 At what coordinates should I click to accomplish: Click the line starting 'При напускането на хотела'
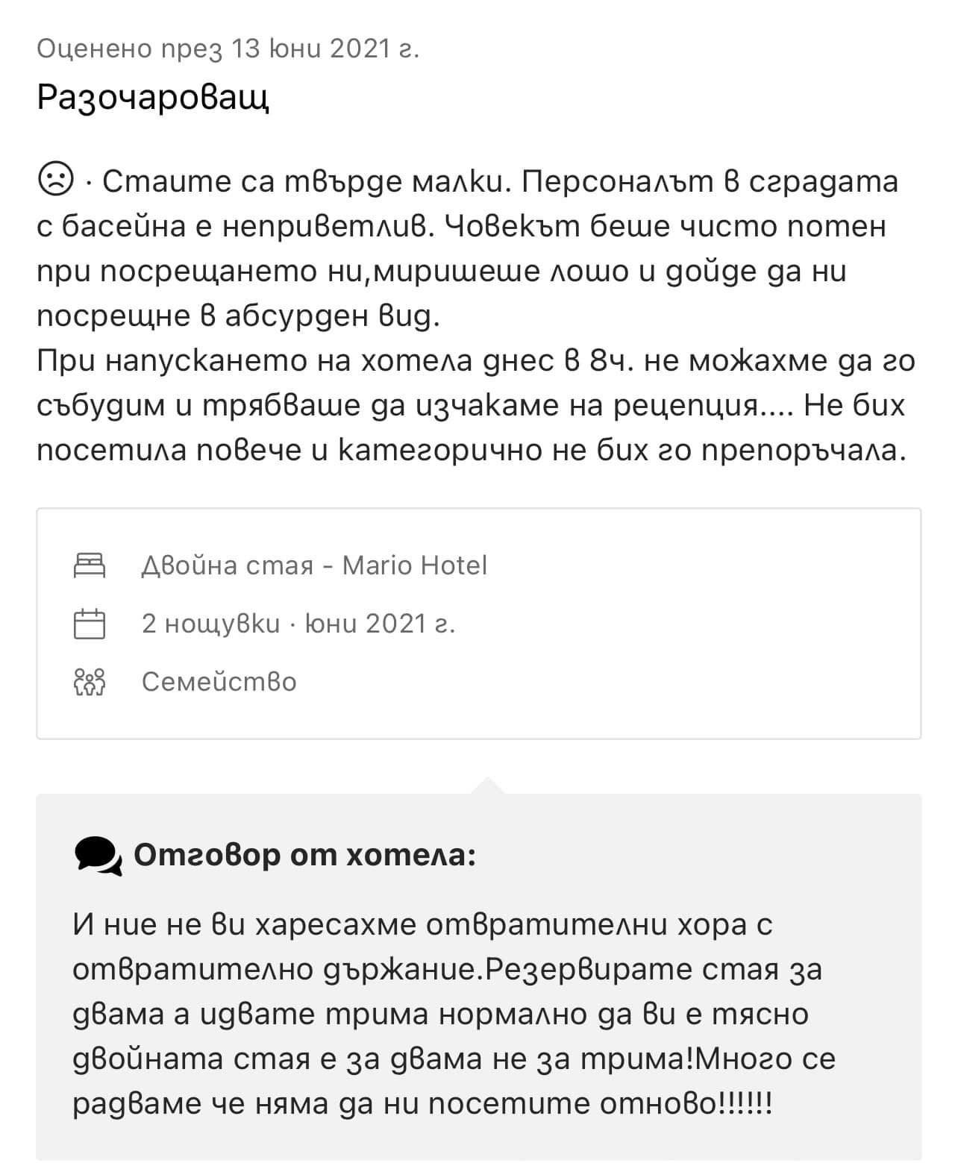point(475,361)
